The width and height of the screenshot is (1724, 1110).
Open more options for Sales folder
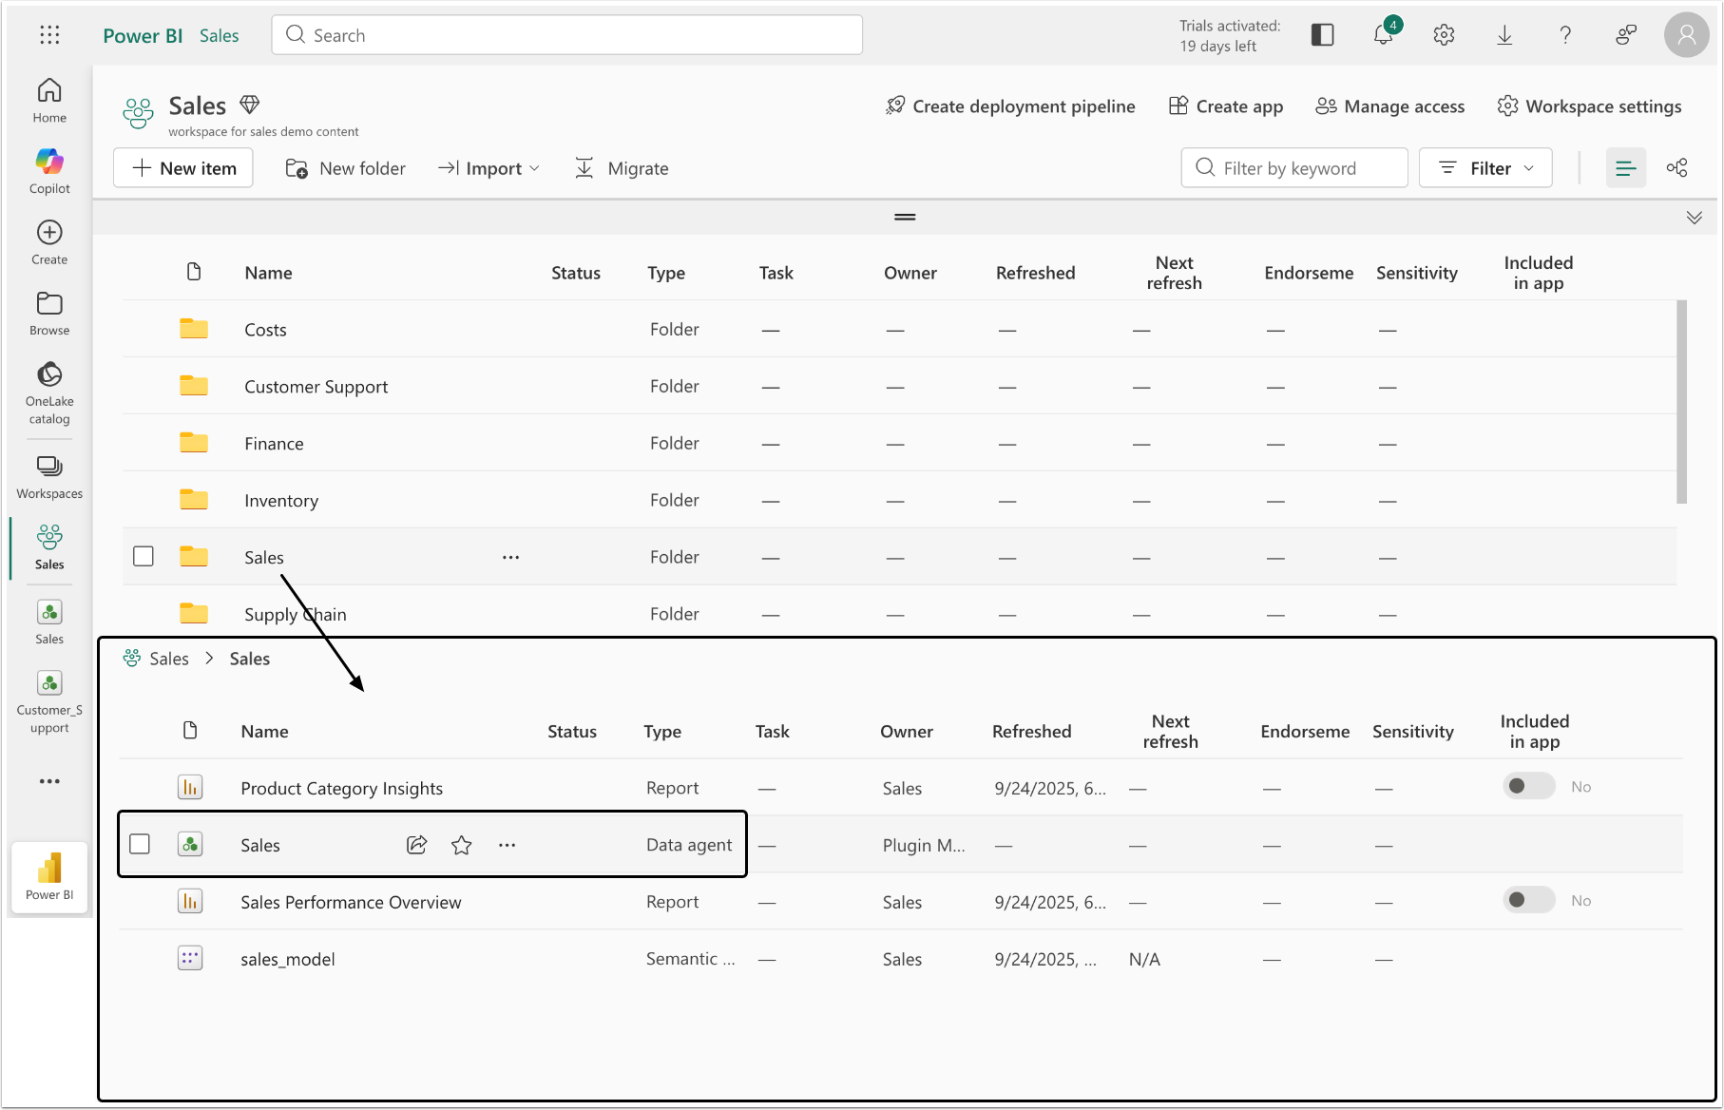pyautogui.click(x=510, y=557)
